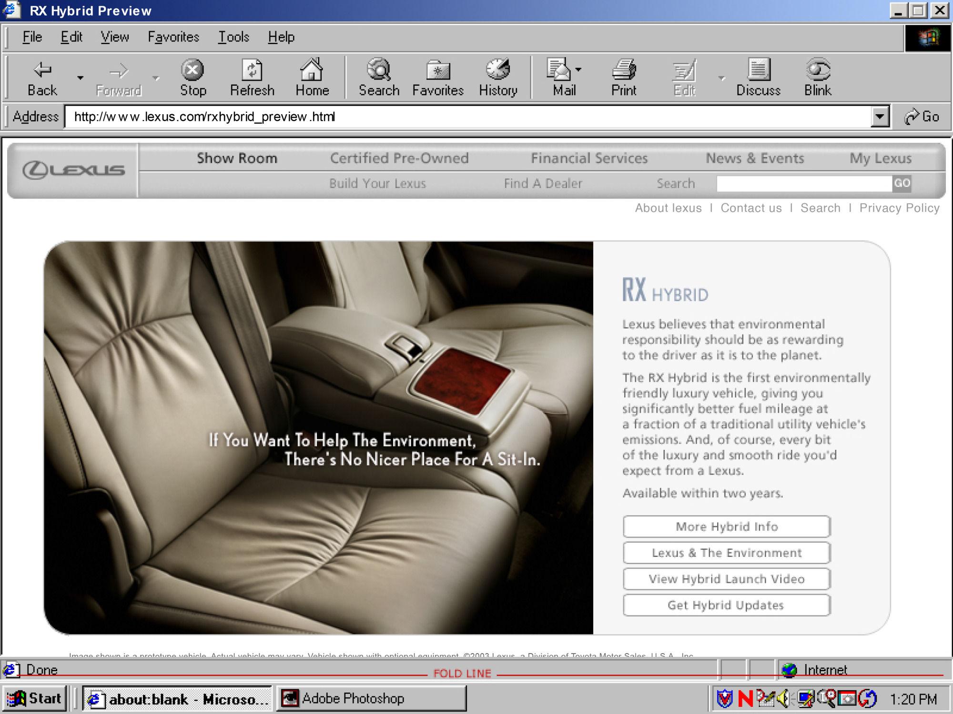953x714 pixels.
Task: Expand the Back button history arrow
Action: pos(80,78)
